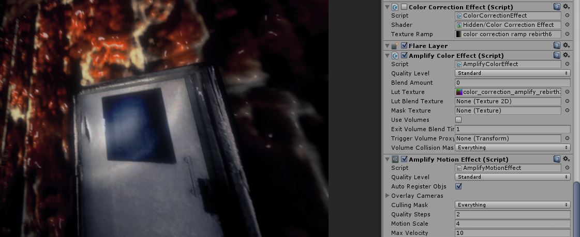Open the Culling Mask dropdown

(x=512, y=205)
